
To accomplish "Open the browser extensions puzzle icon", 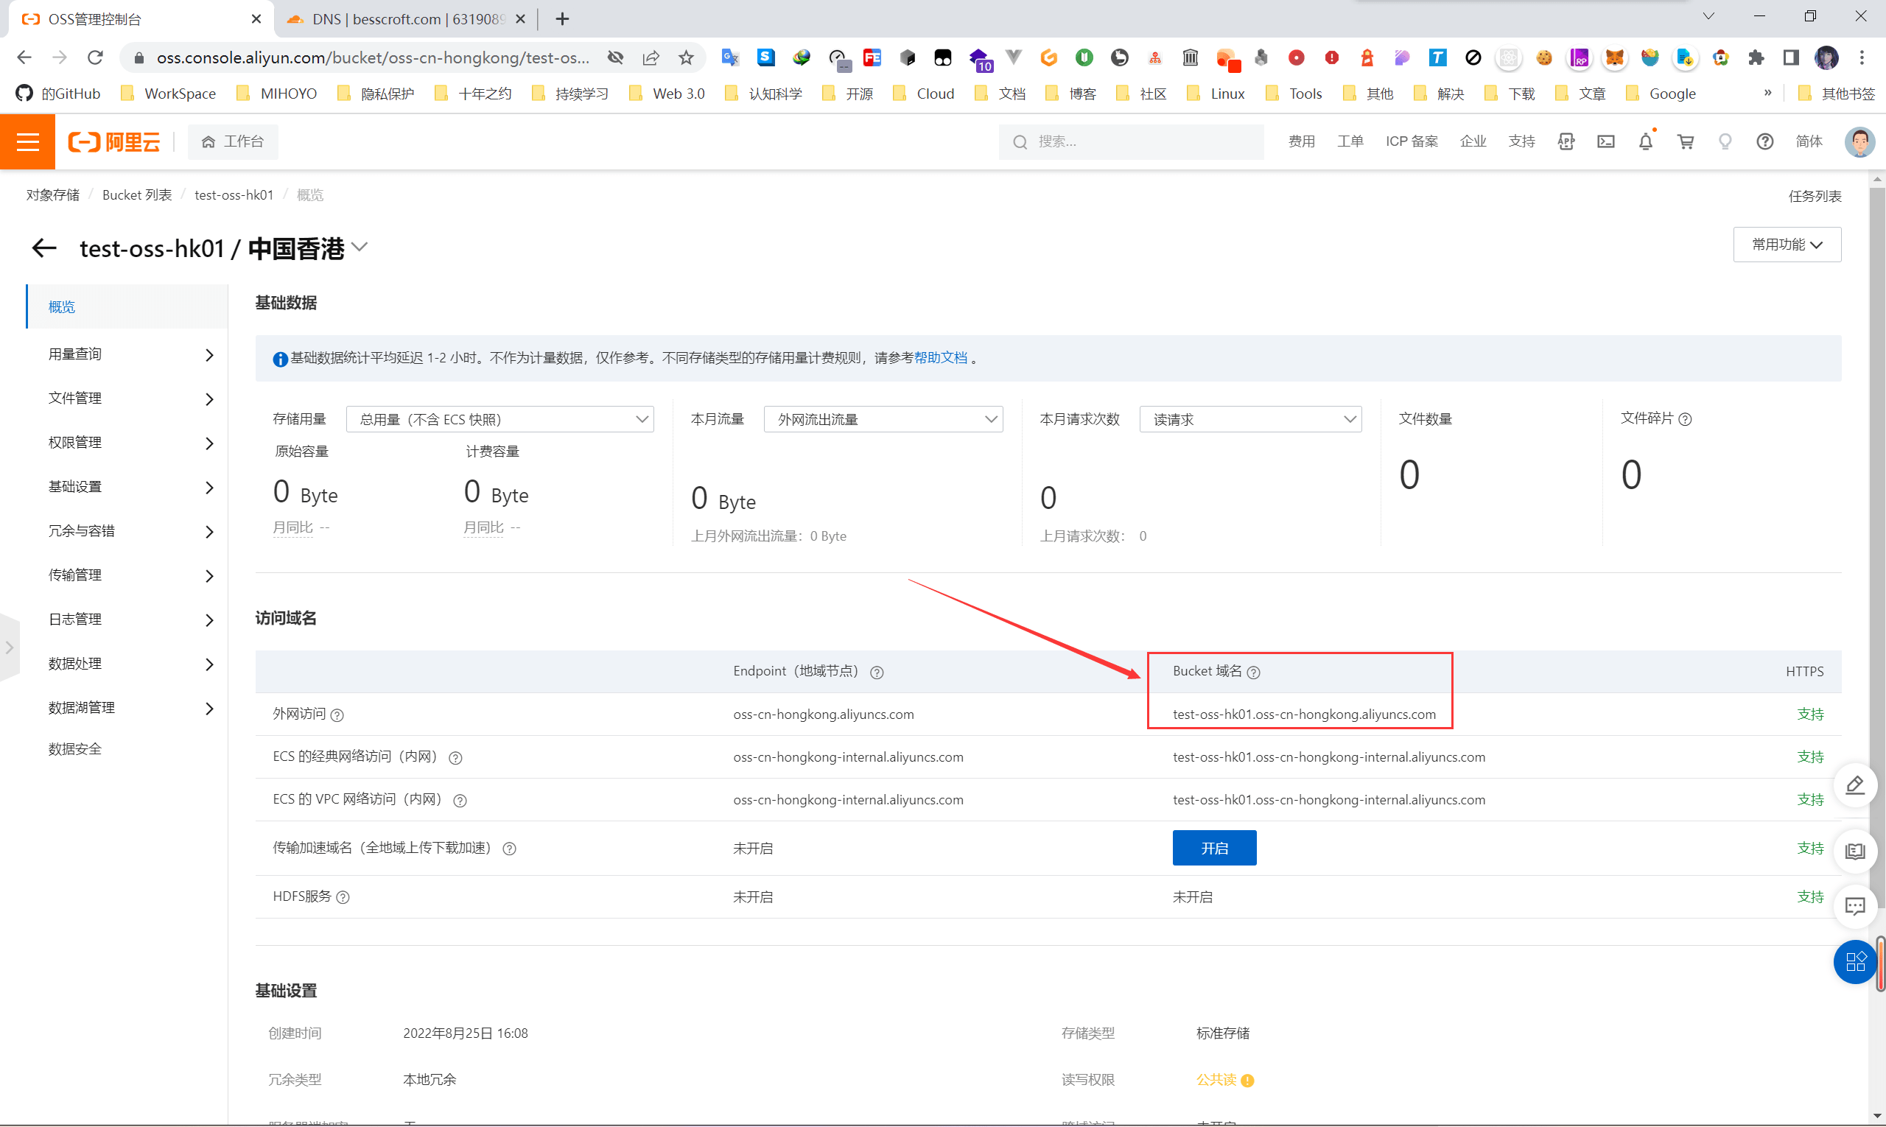I will 1756,57.
